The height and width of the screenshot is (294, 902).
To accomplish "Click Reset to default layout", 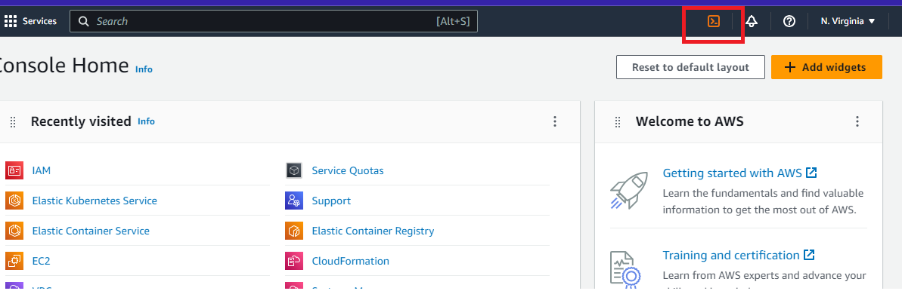I will point(690,67).
